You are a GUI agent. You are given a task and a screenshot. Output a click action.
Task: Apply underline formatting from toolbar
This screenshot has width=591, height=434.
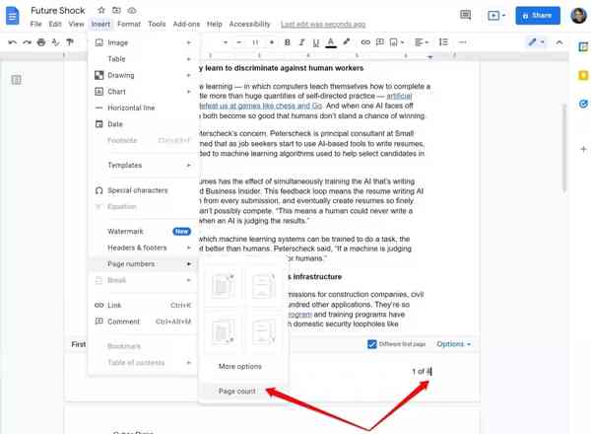[315, 42]
